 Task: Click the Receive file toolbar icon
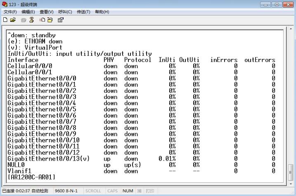pyautogui.click(x=49, y=19)
